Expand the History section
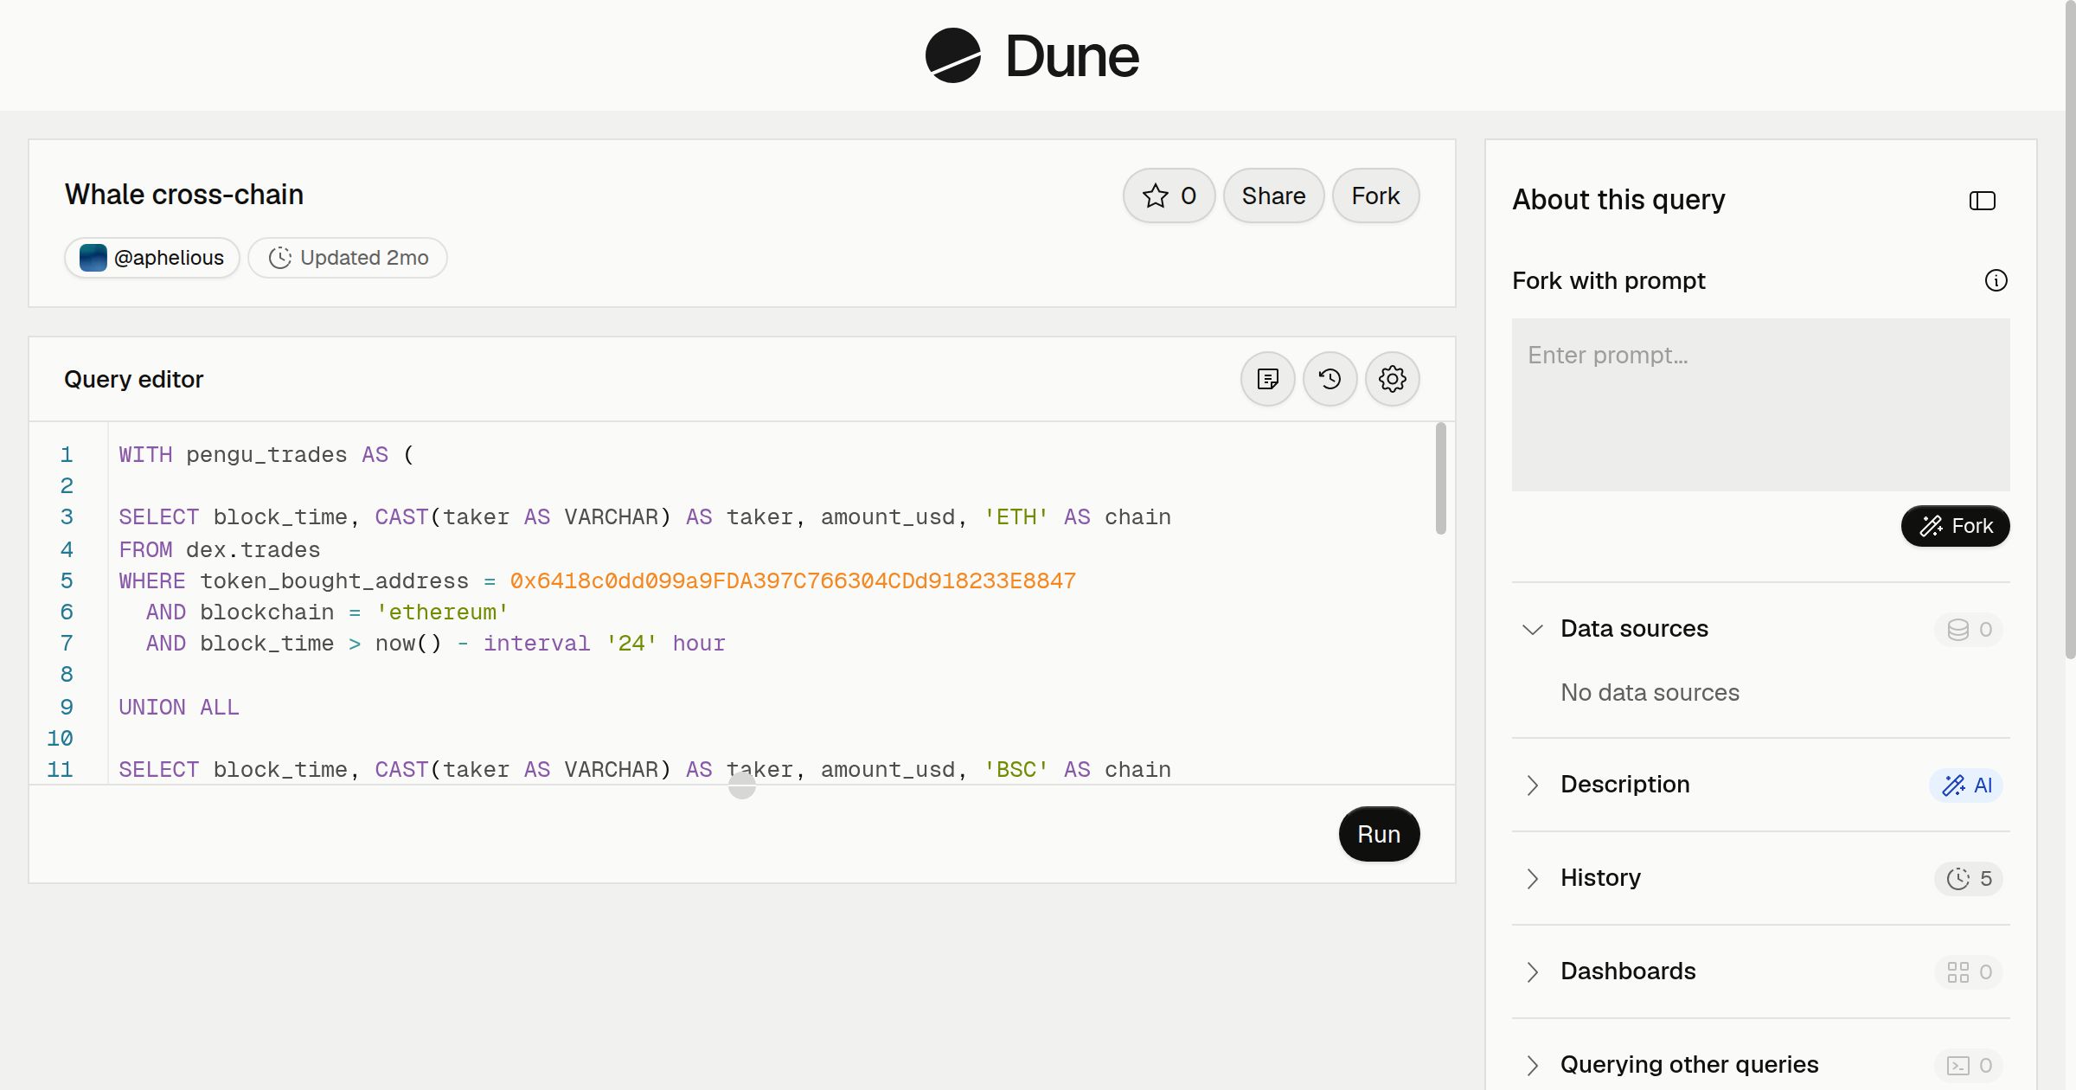The image size is (2076, 1090). click(1532, 878)
